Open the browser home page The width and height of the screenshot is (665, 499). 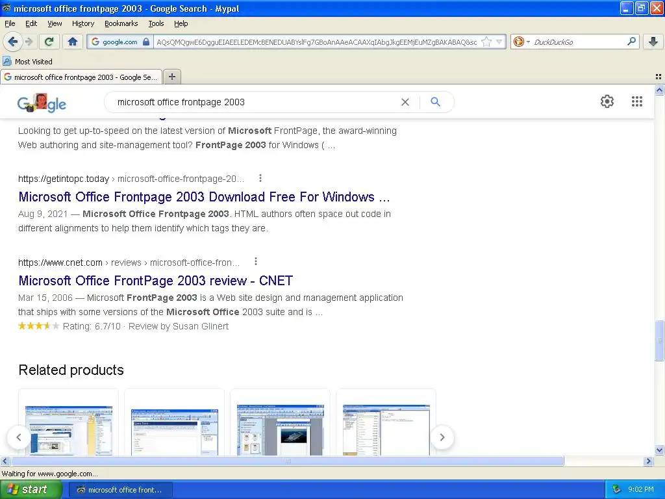(73, 42)
